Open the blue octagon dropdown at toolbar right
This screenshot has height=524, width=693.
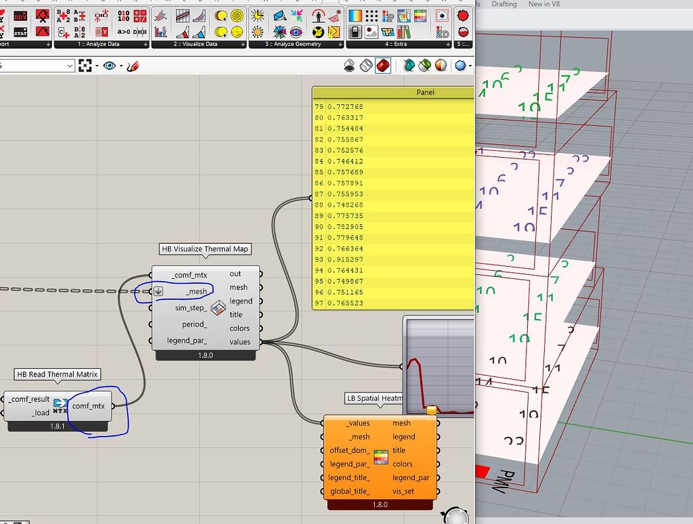469,65
